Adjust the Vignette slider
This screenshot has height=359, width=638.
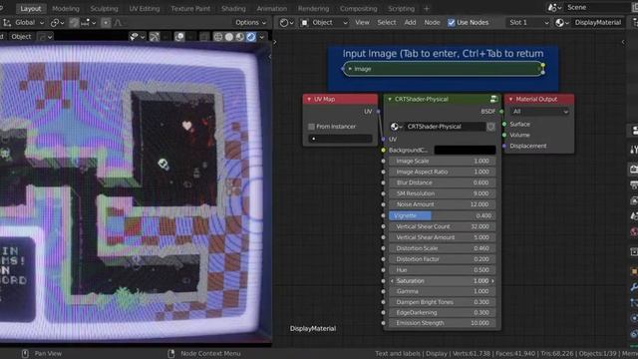(x=442, y=215)
